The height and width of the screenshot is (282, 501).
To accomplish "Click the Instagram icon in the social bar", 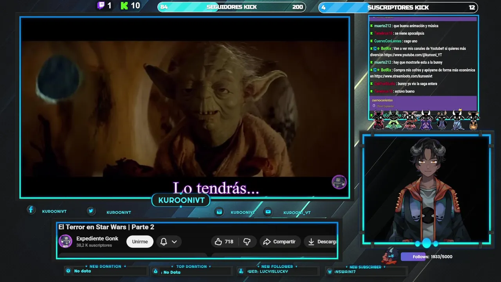I will 220,211.
